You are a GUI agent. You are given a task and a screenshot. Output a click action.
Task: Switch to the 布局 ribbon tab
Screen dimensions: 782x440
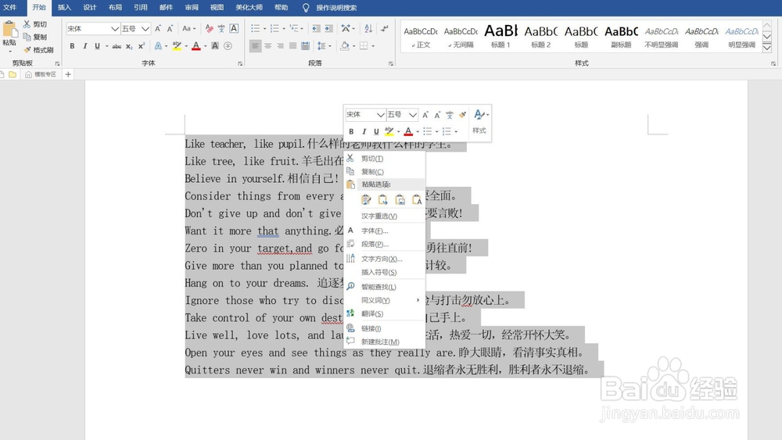click(115, 8)
